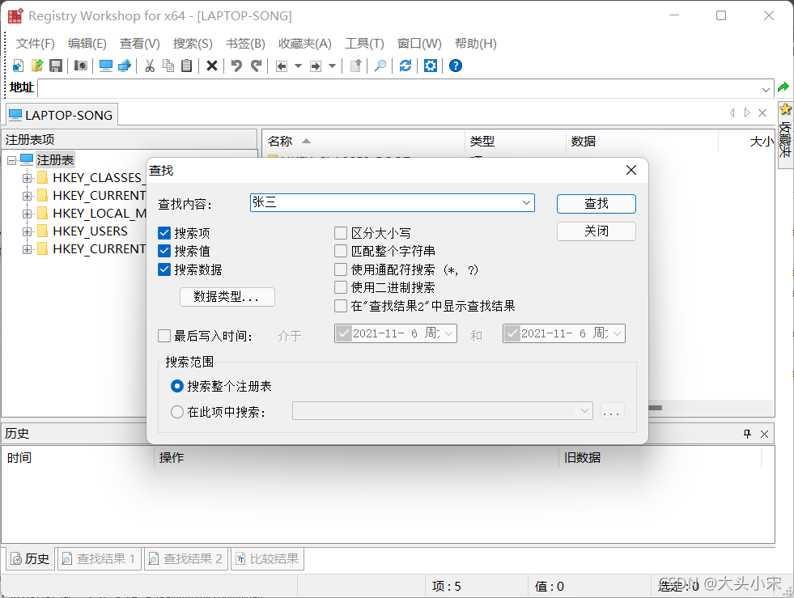The height and width of the screenshot is (598, 794).
Task: Click the save floppy disk icon
Action: tap(56, 66)
